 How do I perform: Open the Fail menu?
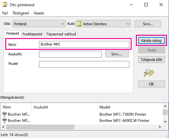point(5,13)
